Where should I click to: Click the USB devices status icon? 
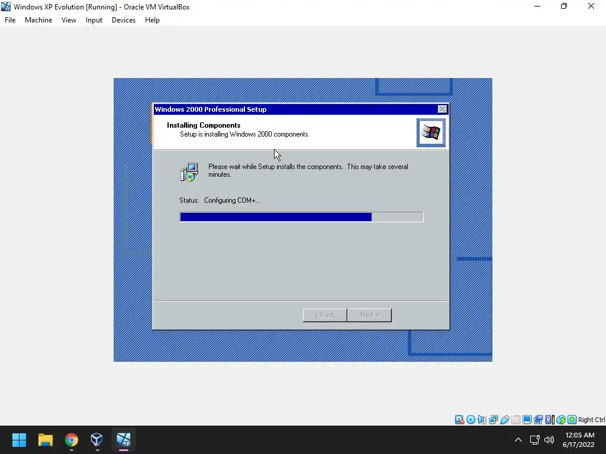504,420
